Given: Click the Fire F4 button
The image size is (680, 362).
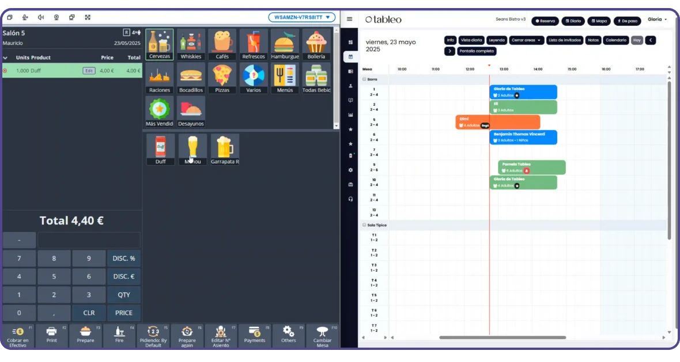Looking at the screenshot, I should [x=119, y=336].
